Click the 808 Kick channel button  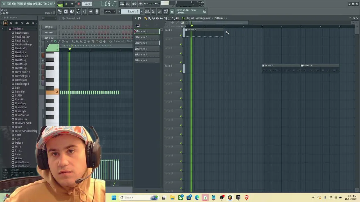[x=49, y=27]
